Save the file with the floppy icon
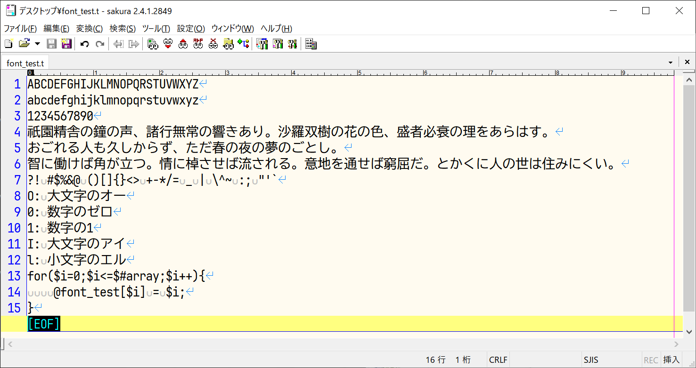The image size is (696, 368). [x=52, y=44]
